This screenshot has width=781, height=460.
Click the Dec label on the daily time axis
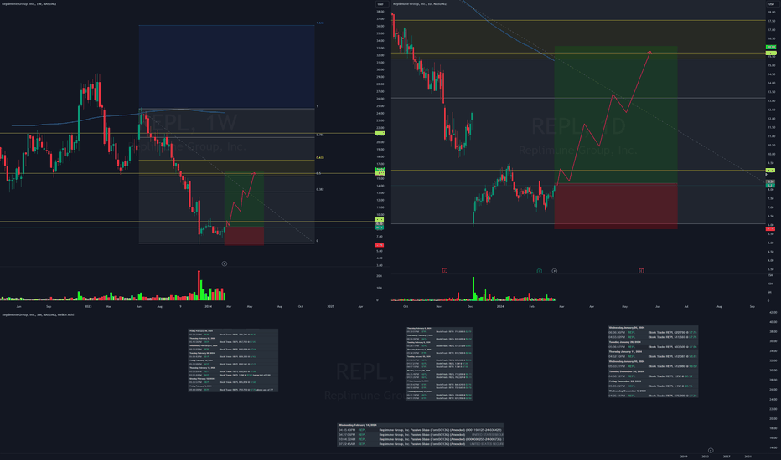coord(470,306)
